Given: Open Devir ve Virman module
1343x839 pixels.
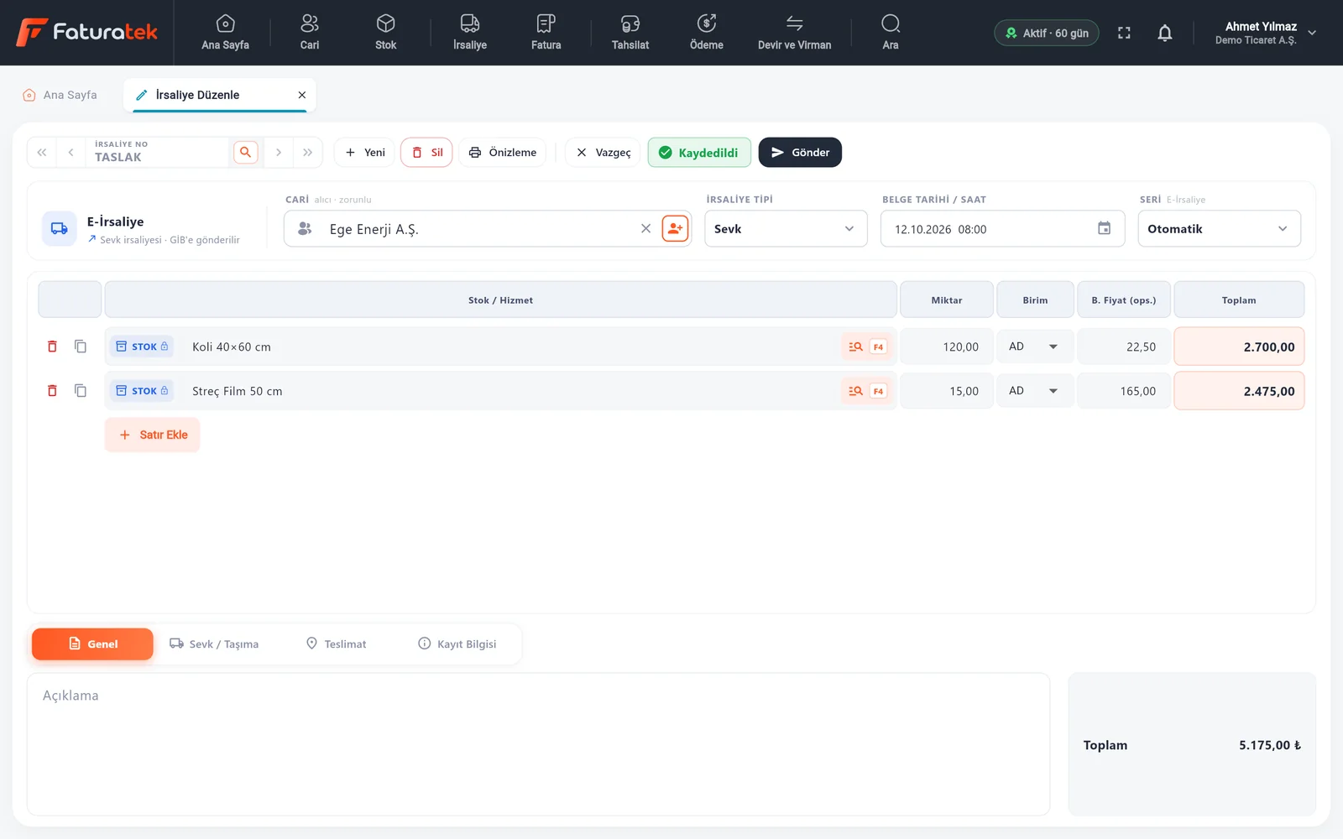Looking at the screenshot, I should coord(794,33).
